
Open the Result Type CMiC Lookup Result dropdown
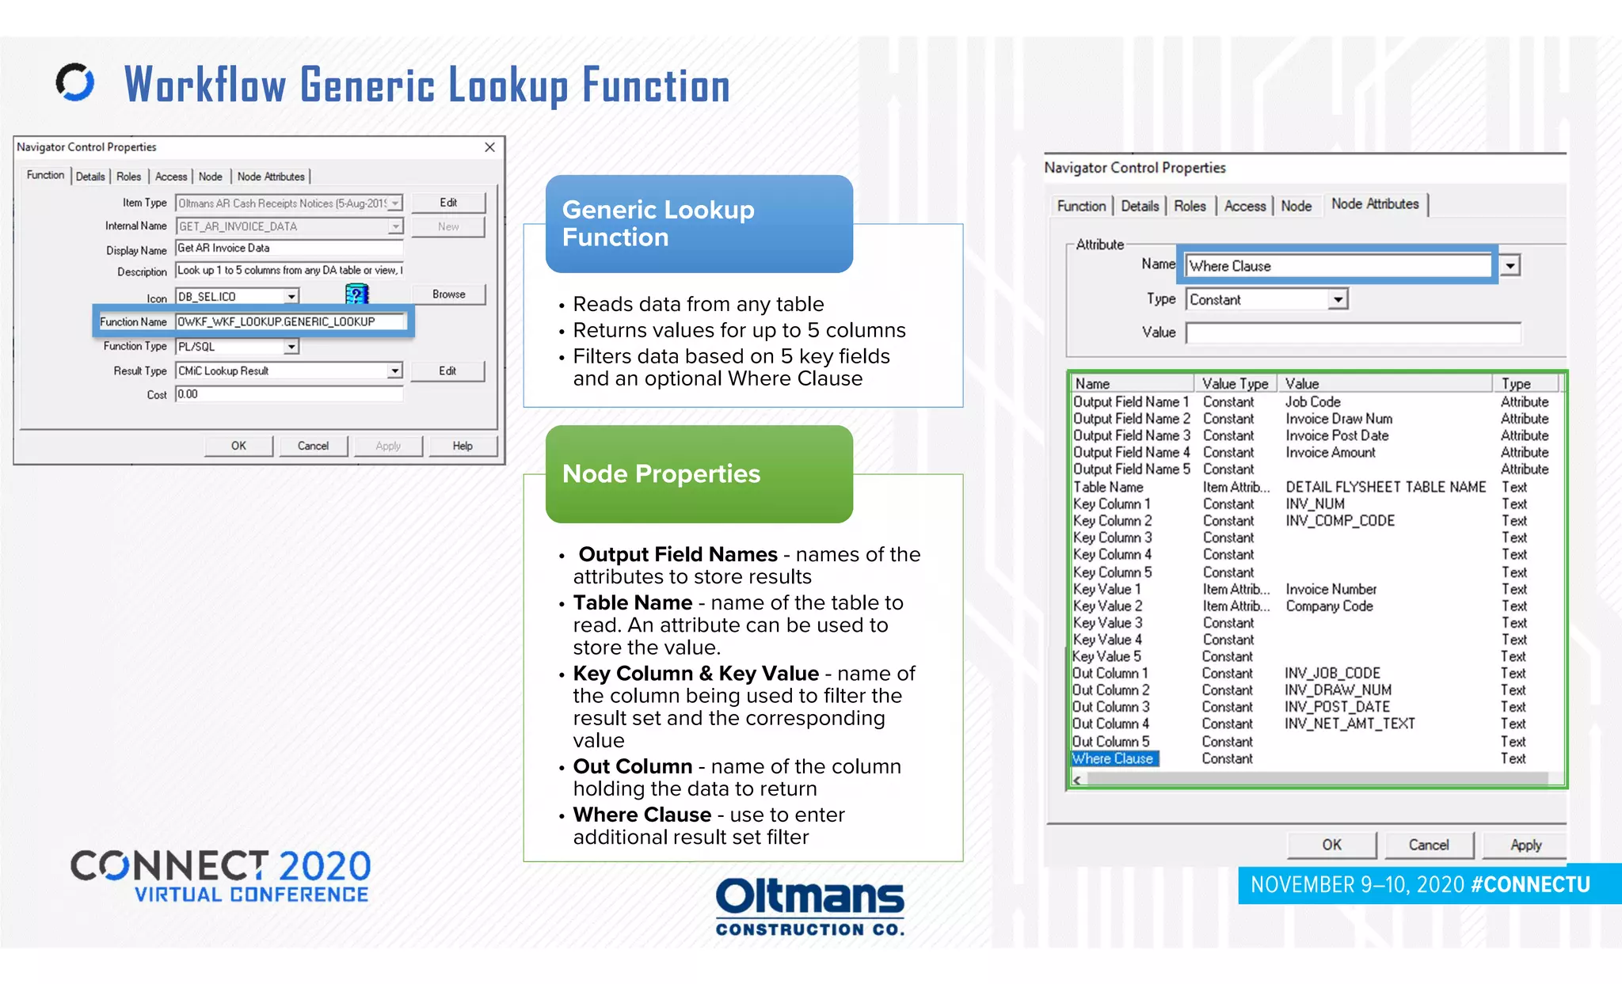tap(395, 370)
